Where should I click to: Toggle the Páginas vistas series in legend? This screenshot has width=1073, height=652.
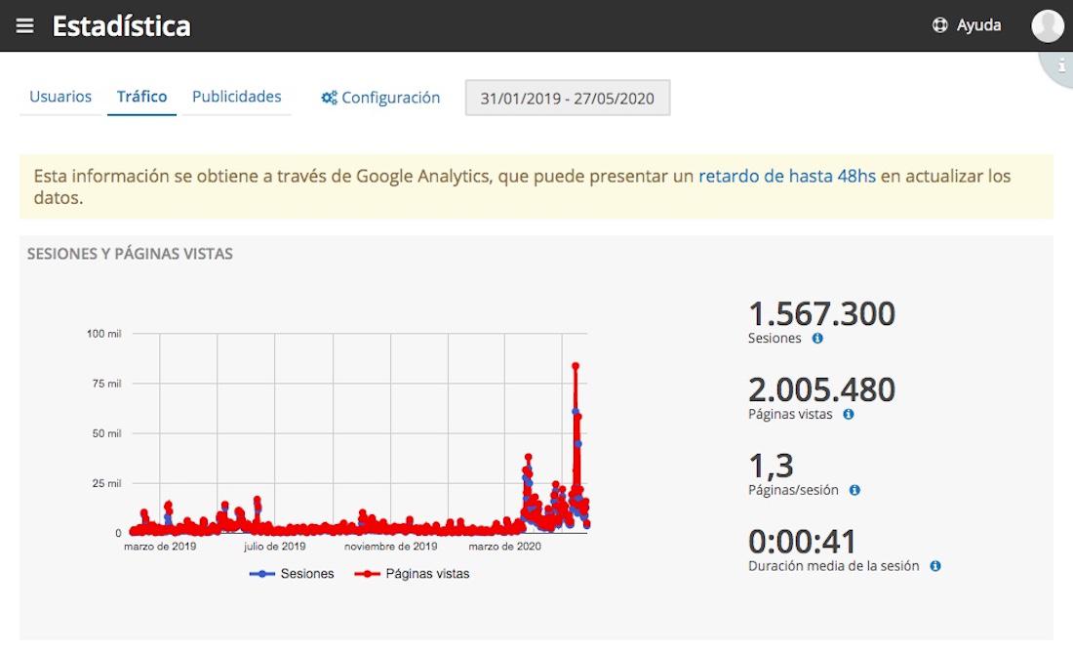[412, 574]
